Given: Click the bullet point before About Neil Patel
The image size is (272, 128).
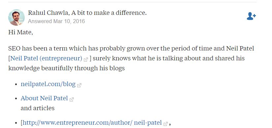Looking at the screenshot, I should pyautogui.click(x=16, y=99).
